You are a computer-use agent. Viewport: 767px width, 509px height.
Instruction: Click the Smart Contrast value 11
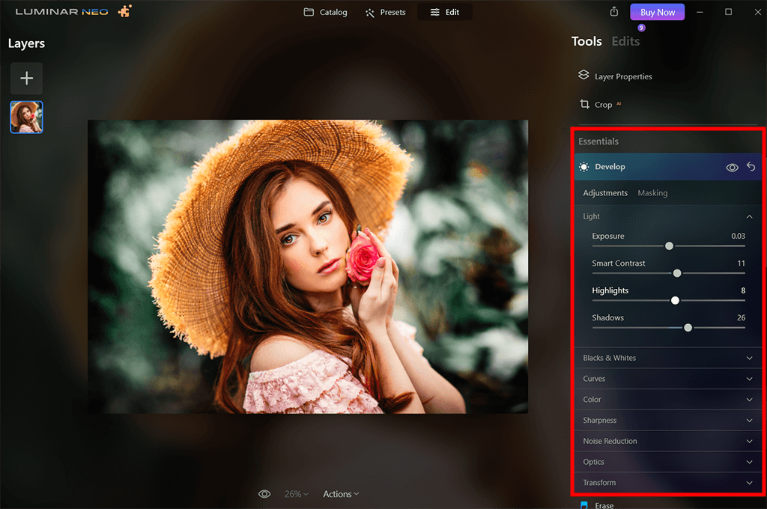[x=741, y=263]
